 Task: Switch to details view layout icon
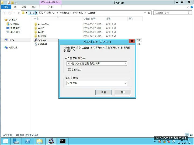(187, 135)
